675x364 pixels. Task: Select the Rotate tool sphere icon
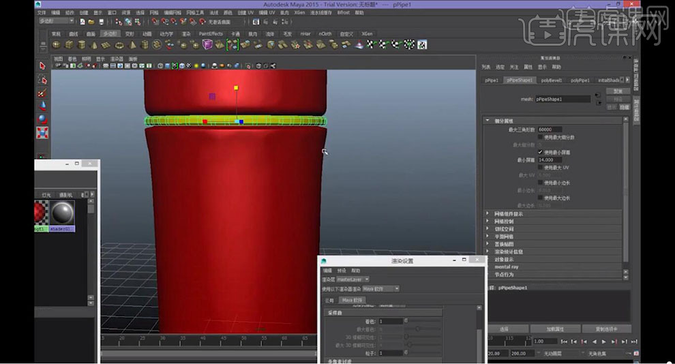pyautogui.click(x=42, y=119)
